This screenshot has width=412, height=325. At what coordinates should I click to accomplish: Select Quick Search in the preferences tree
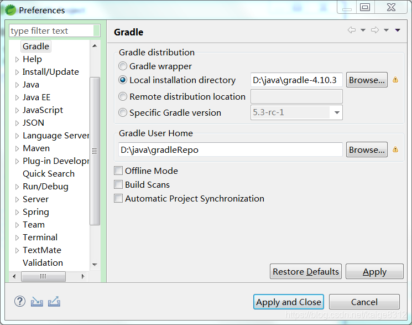point(49,174)
